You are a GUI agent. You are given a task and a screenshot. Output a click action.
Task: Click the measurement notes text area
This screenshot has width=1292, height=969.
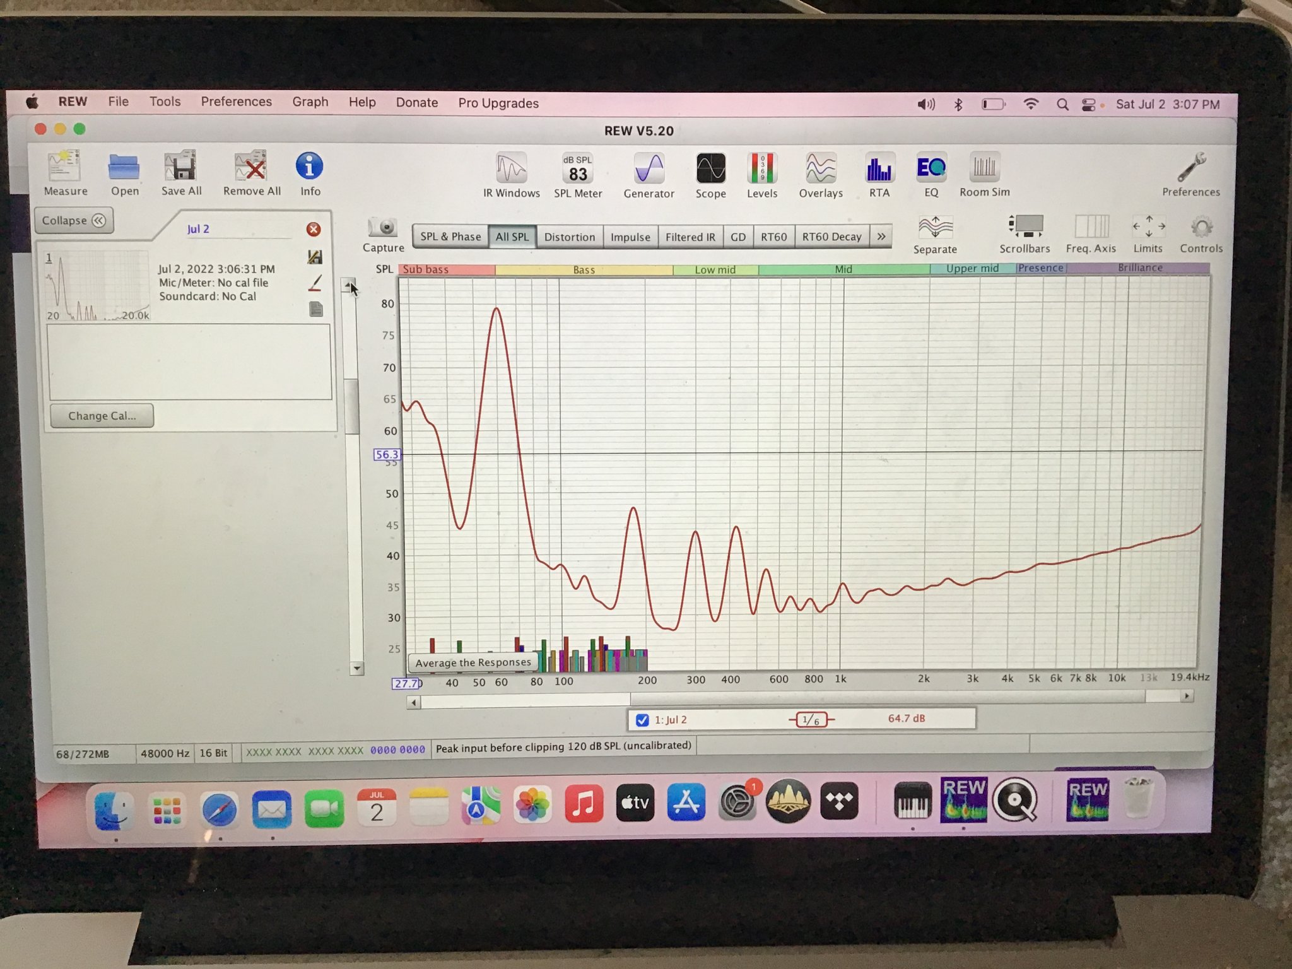[x=189, y=361]
